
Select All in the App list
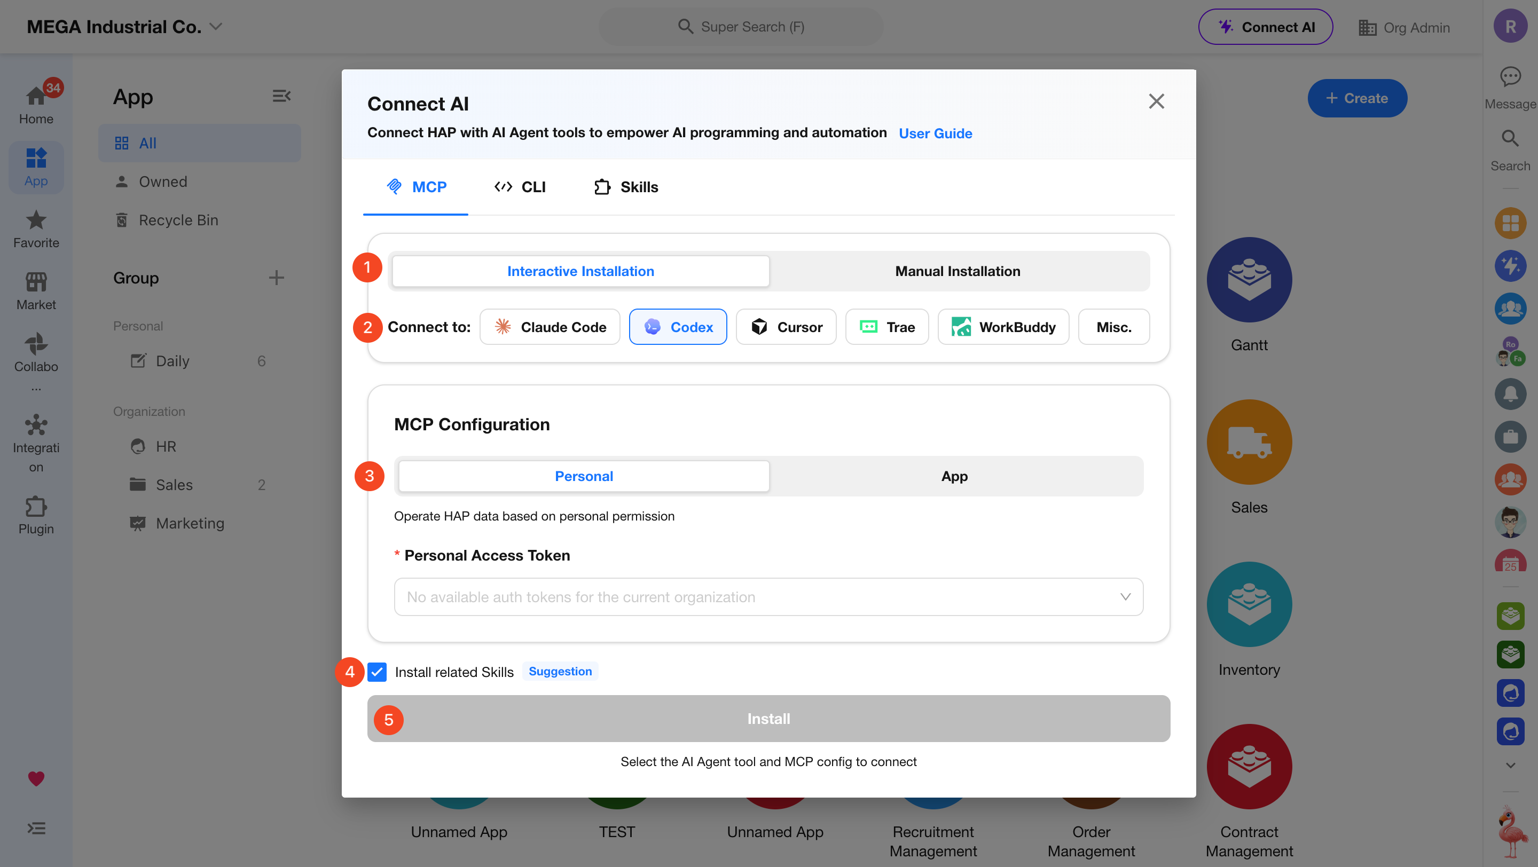tap(199, 143)
